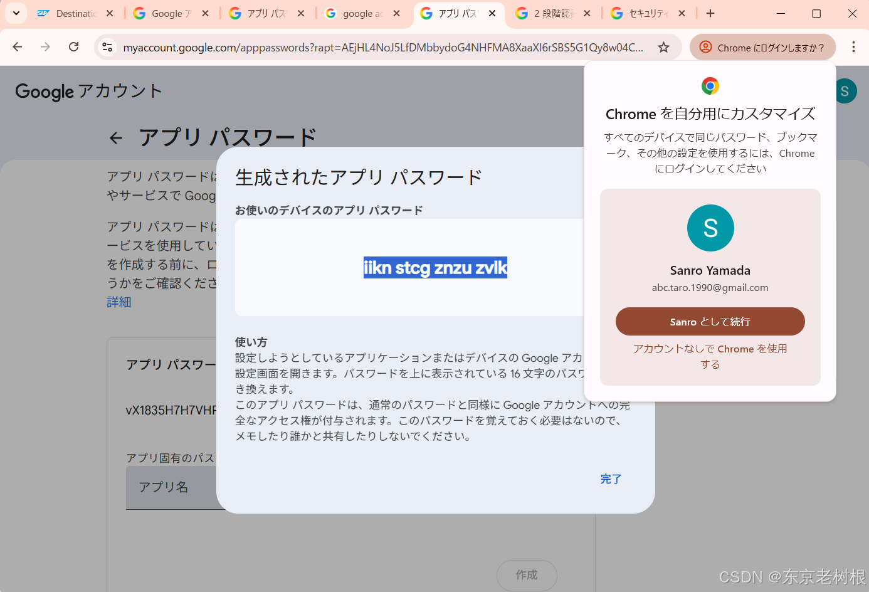
Task: Switch to the second Google tab
Action: tap(171, 13)
